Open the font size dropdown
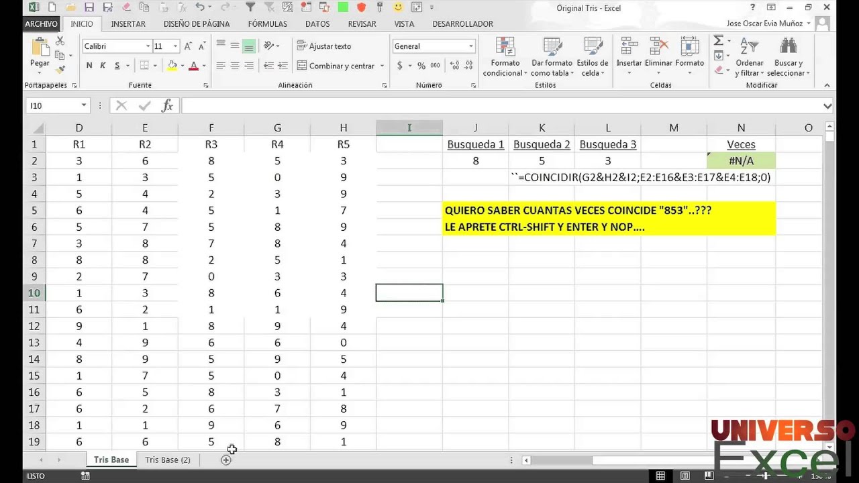Image resolution: width=859 pixels, height=483 pixels. point(176,46)
